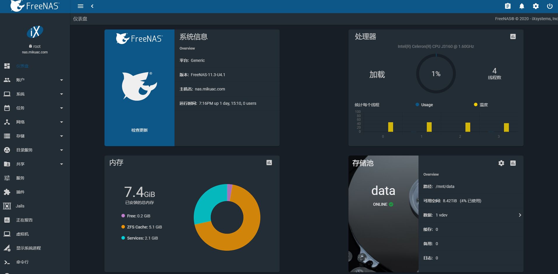Open the Jails menu item

[20, 206]
